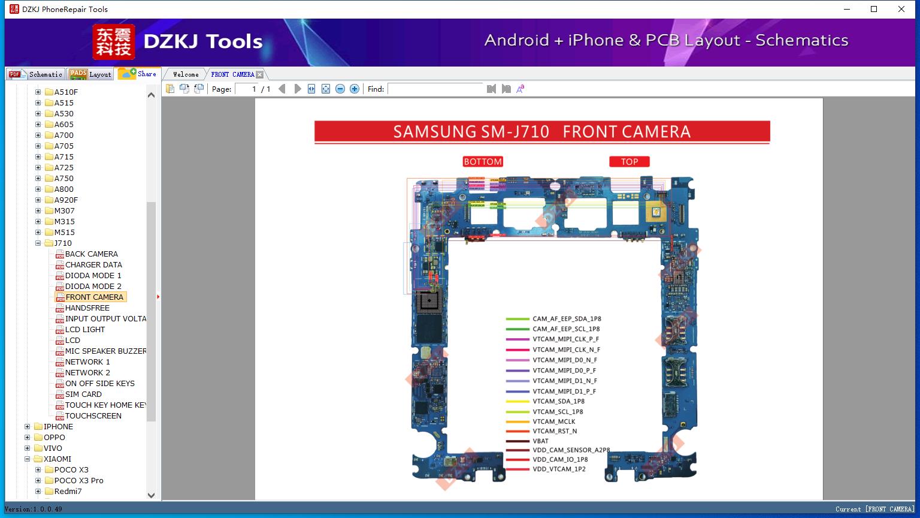Go to the next page arrow
This screenshot has width=920, height=518.
[x=298, y=89]
